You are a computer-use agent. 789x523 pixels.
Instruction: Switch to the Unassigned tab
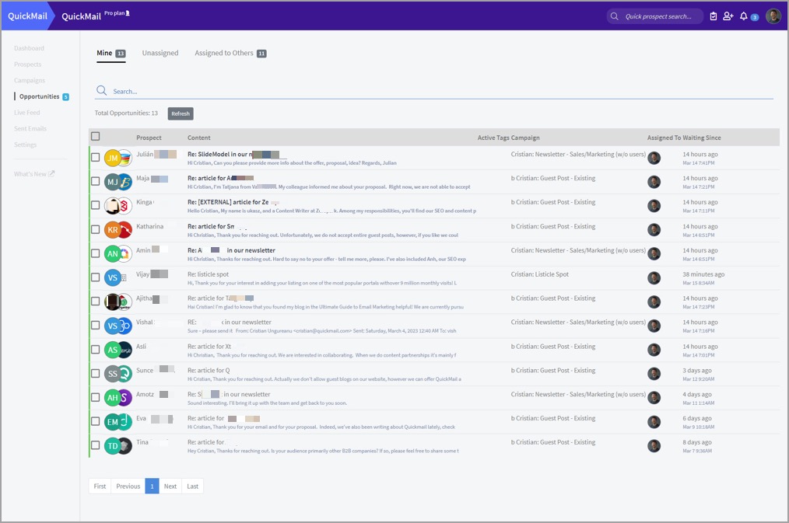click(x=160, y=53)
